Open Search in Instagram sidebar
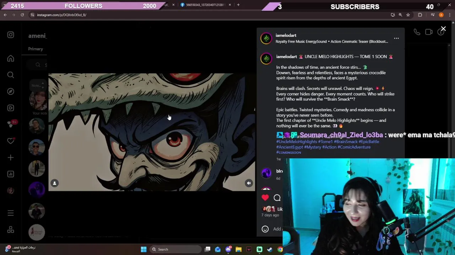The height and width of the screenshot is (255, 455). [x=11, y=75]
